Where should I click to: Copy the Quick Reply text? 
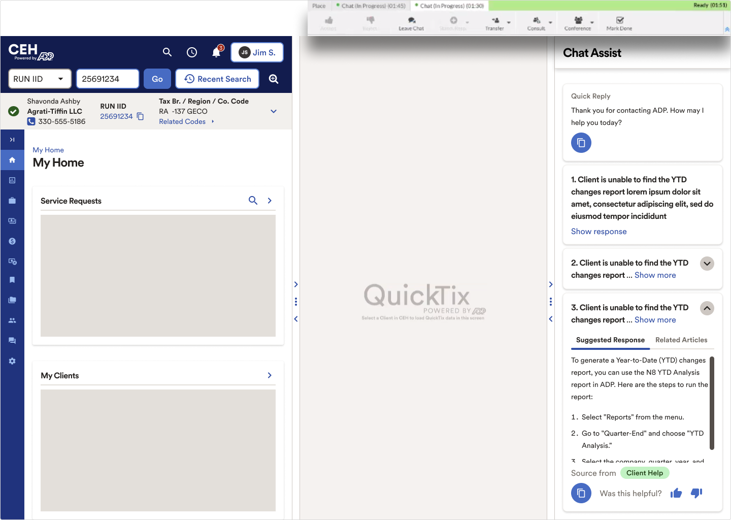pos(581,143)
